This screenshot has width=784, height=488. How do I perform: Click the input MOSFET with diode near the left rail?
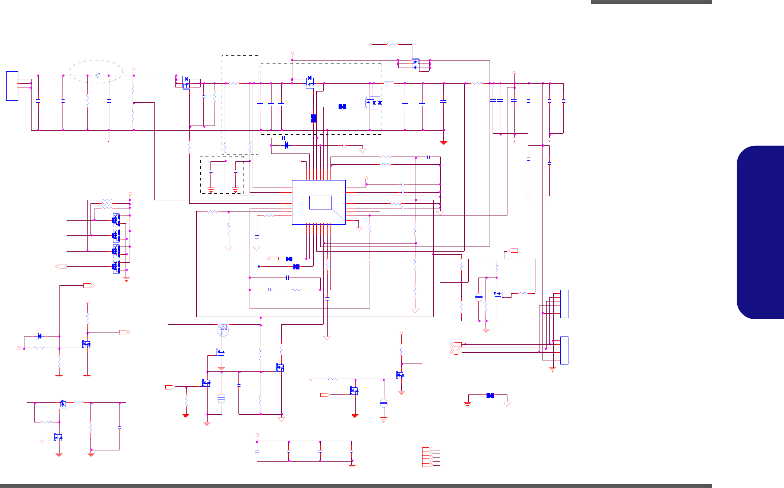[x=186, y=82]
